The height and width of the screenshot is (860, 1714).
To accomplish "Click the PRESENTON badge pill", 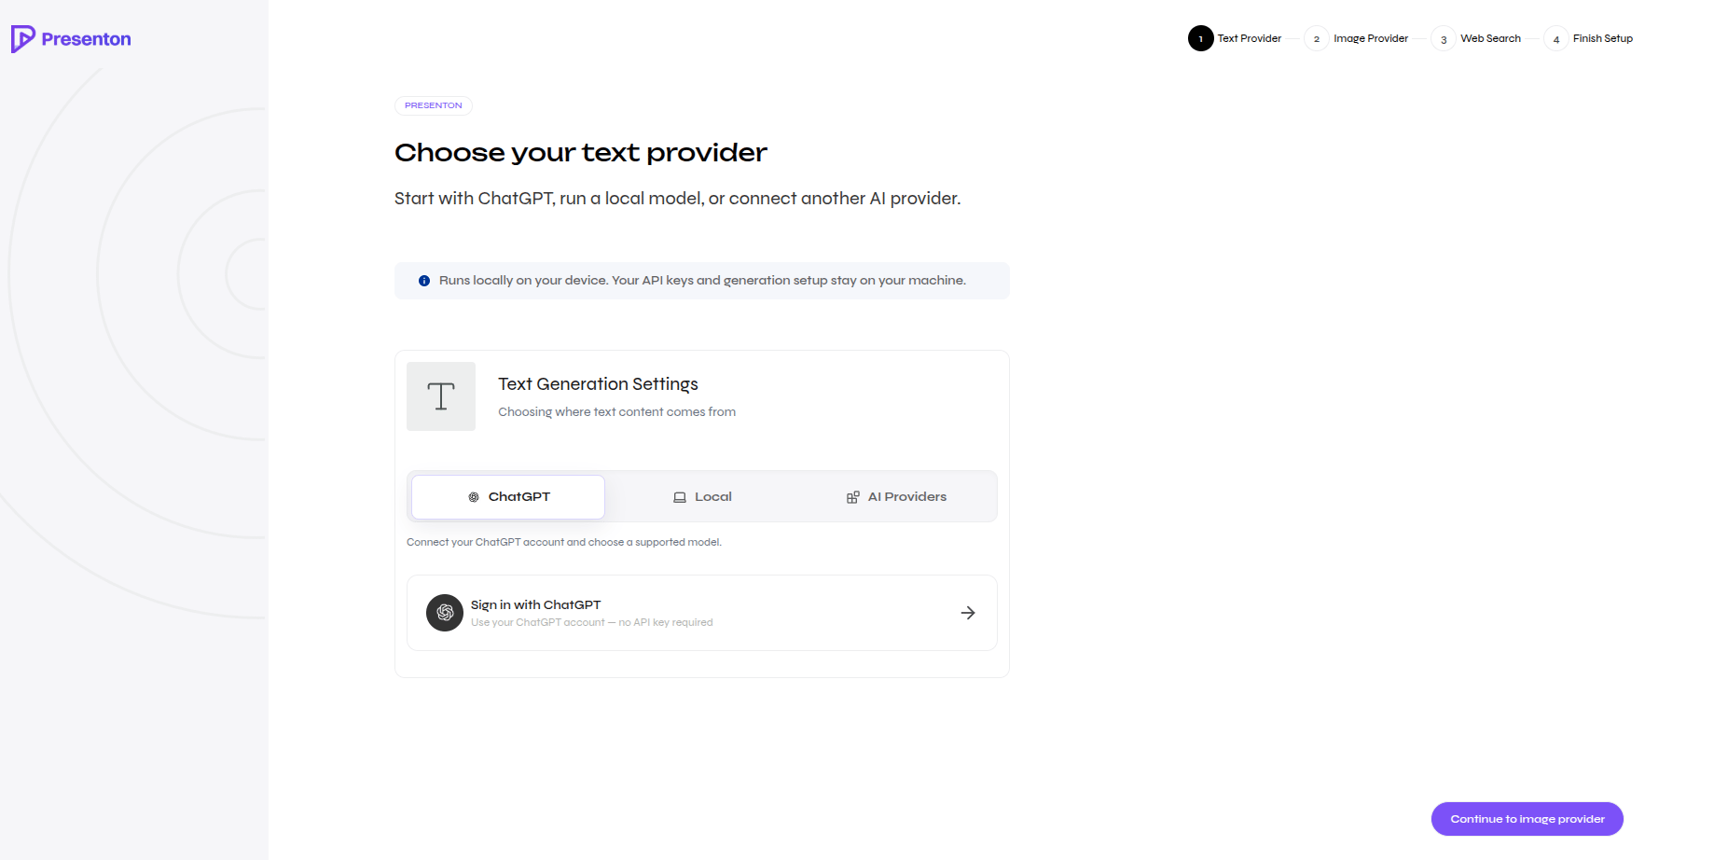I will (434, 105).
